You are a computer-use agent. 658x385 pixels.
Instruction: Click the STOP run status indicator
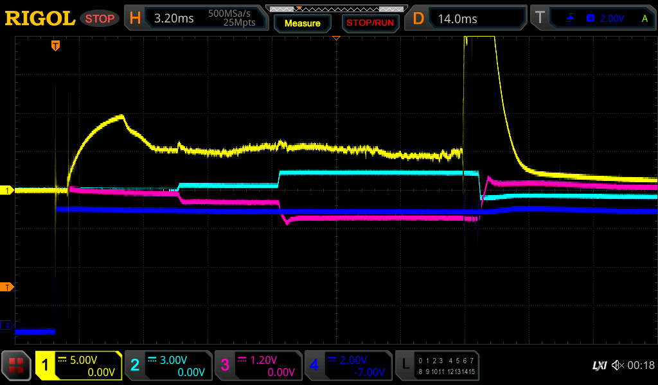pyautogui.click(x=99, y=19)
